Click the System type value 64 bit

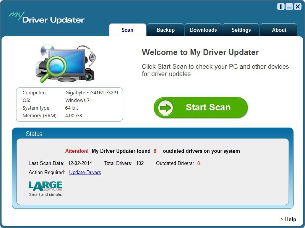pyautogui.click(x=71, y=108)
